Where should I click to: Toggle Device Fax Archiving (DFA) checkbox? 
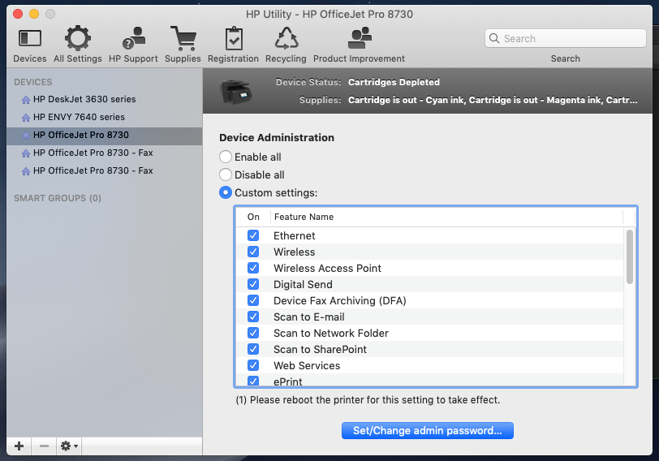tap(253, 300)
